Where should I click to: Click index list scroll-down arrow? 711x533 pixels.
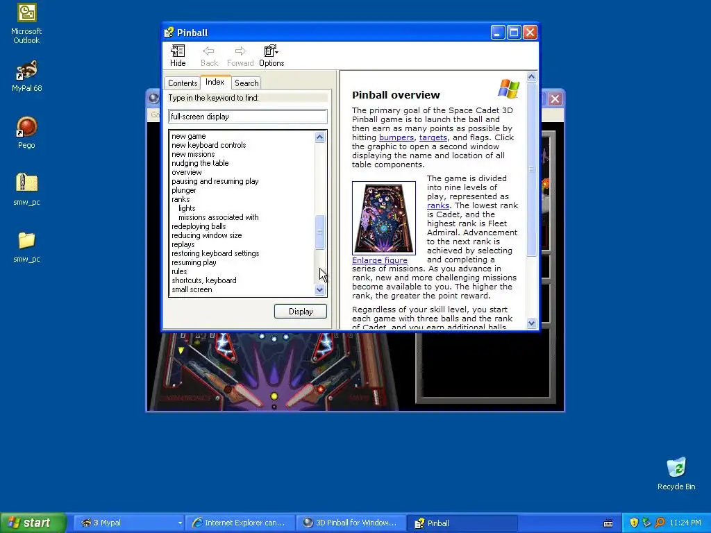tap(319, 289)
